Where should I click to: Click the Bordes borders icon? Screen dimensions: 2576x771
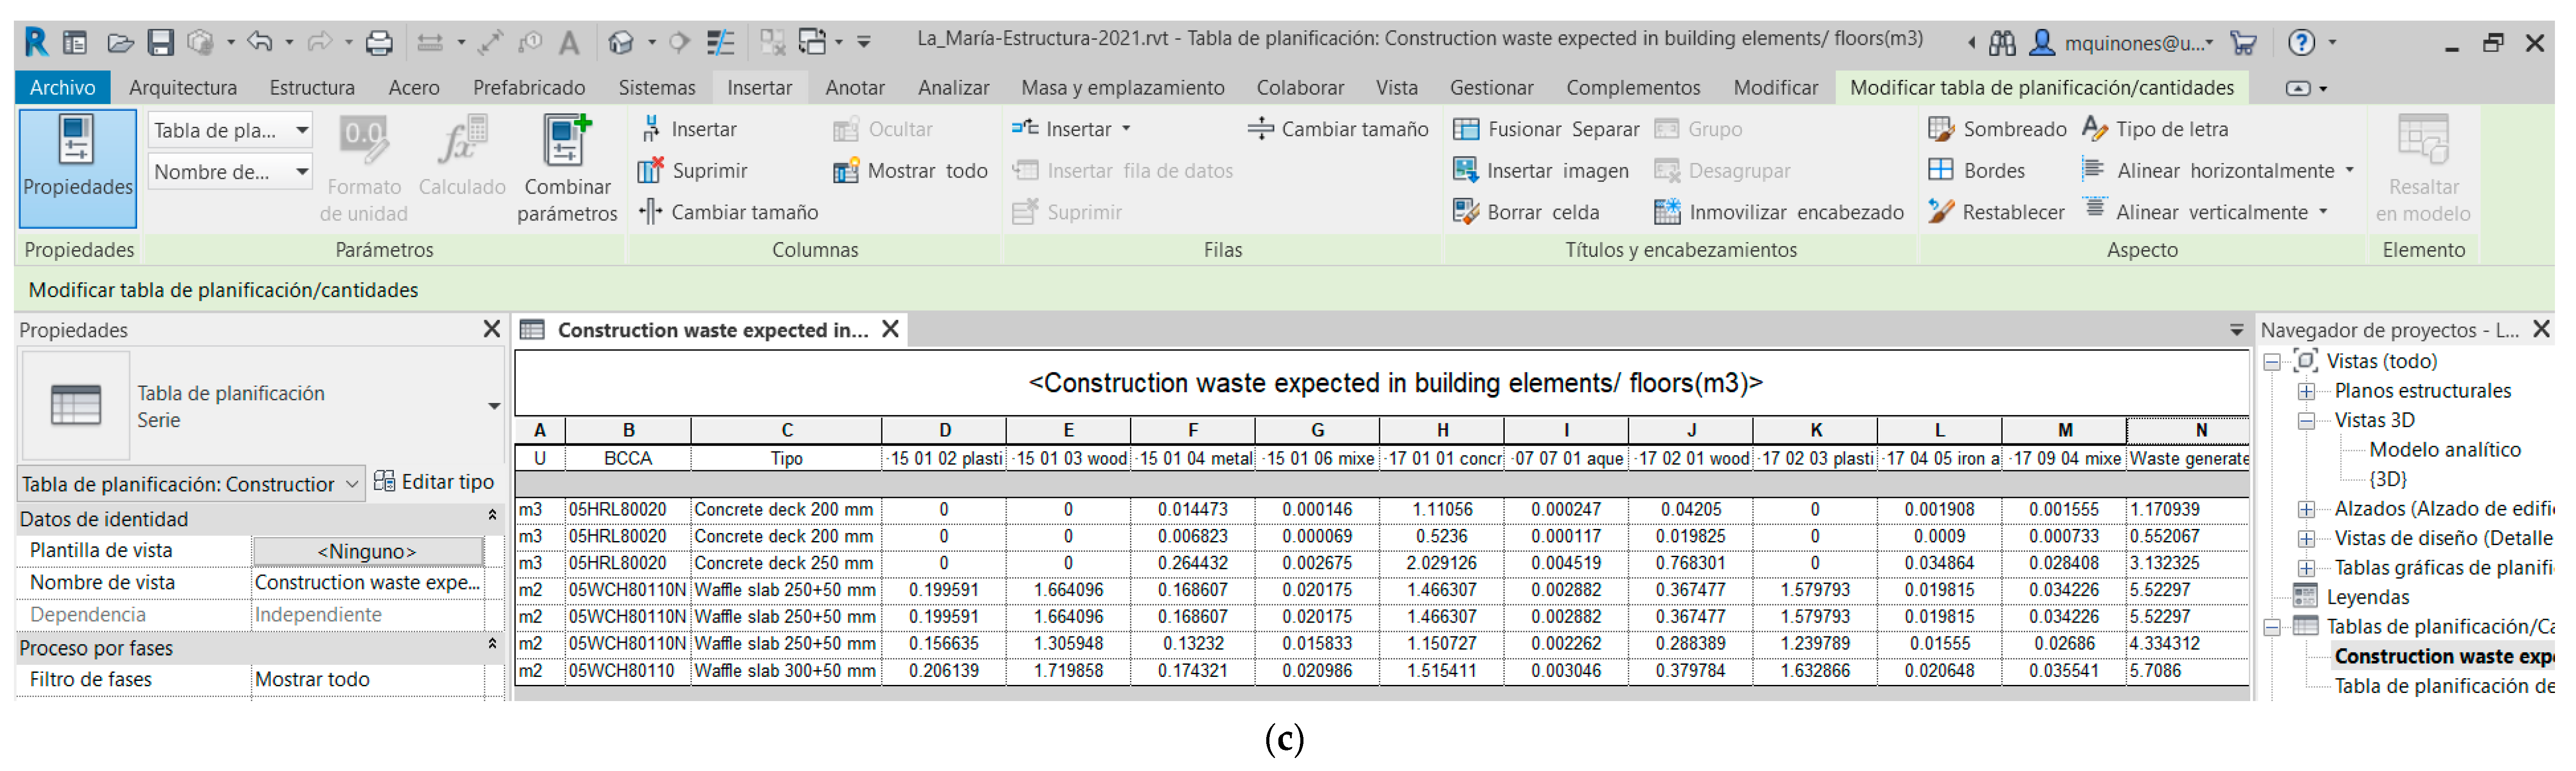pos(1940,170)
